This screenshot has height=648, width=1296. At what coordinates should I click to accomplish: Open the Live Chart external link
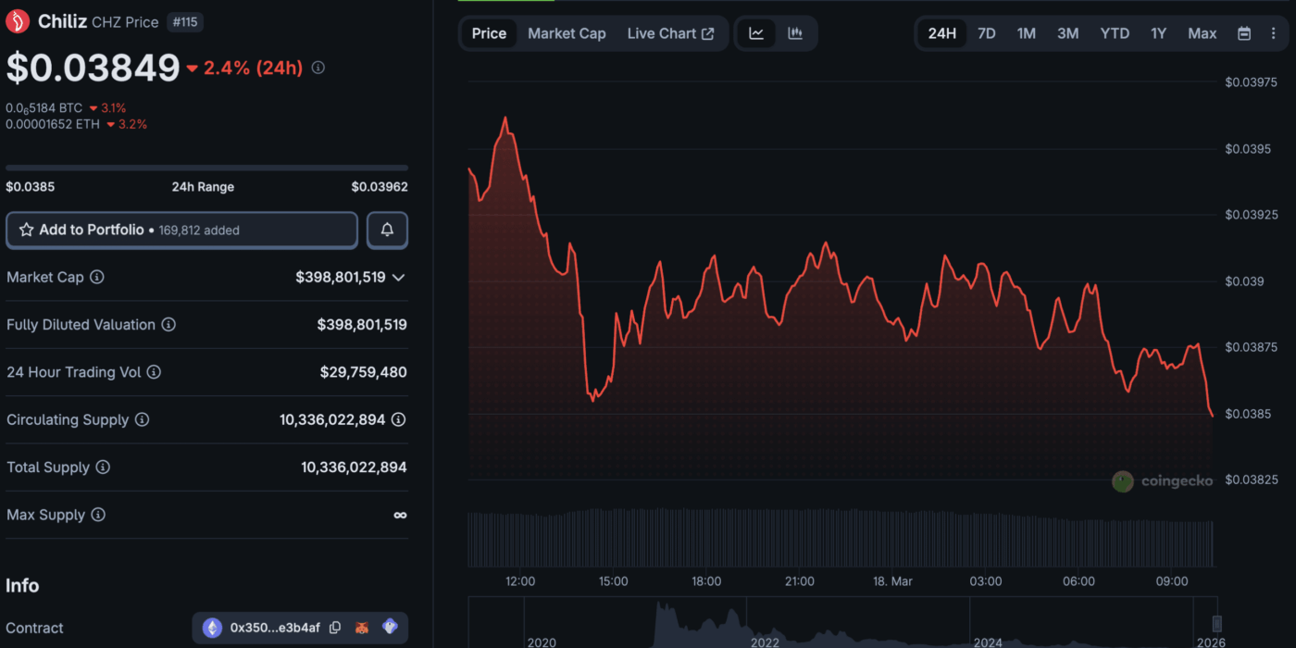[670, 33]
